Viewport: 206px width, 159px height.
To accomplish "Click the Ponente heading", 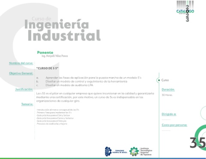I will [45, 52].
